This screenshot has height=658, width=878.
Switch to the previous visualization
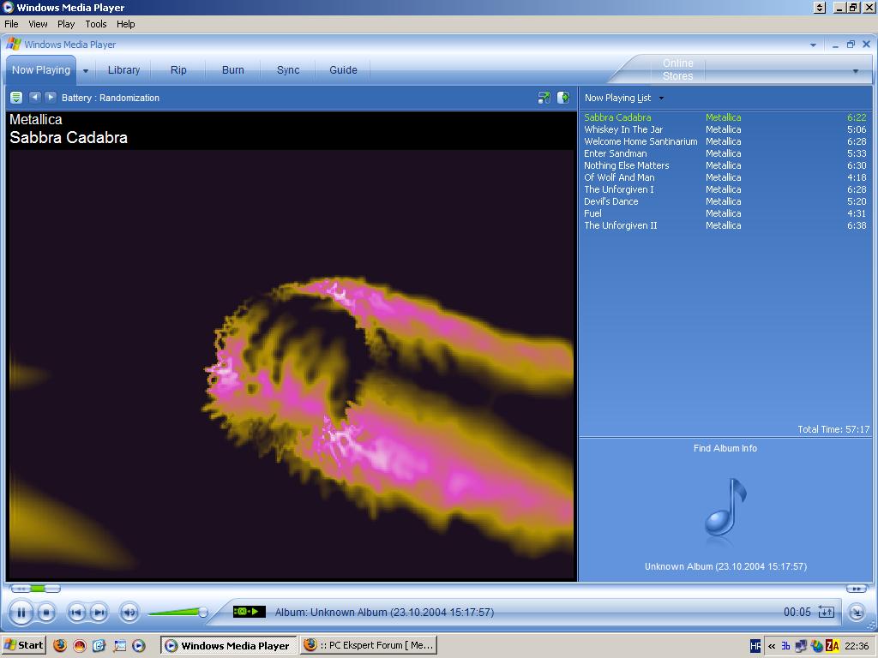click(x=35, y=98)
